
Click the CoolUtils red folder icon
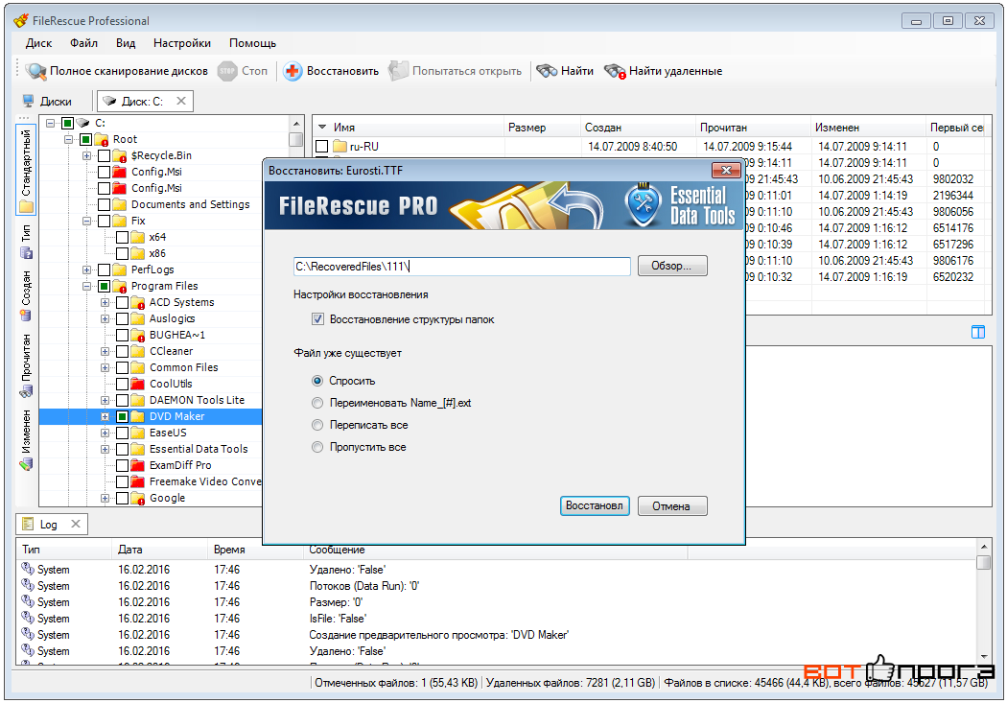pyautogui.click(x=137, y=384)
